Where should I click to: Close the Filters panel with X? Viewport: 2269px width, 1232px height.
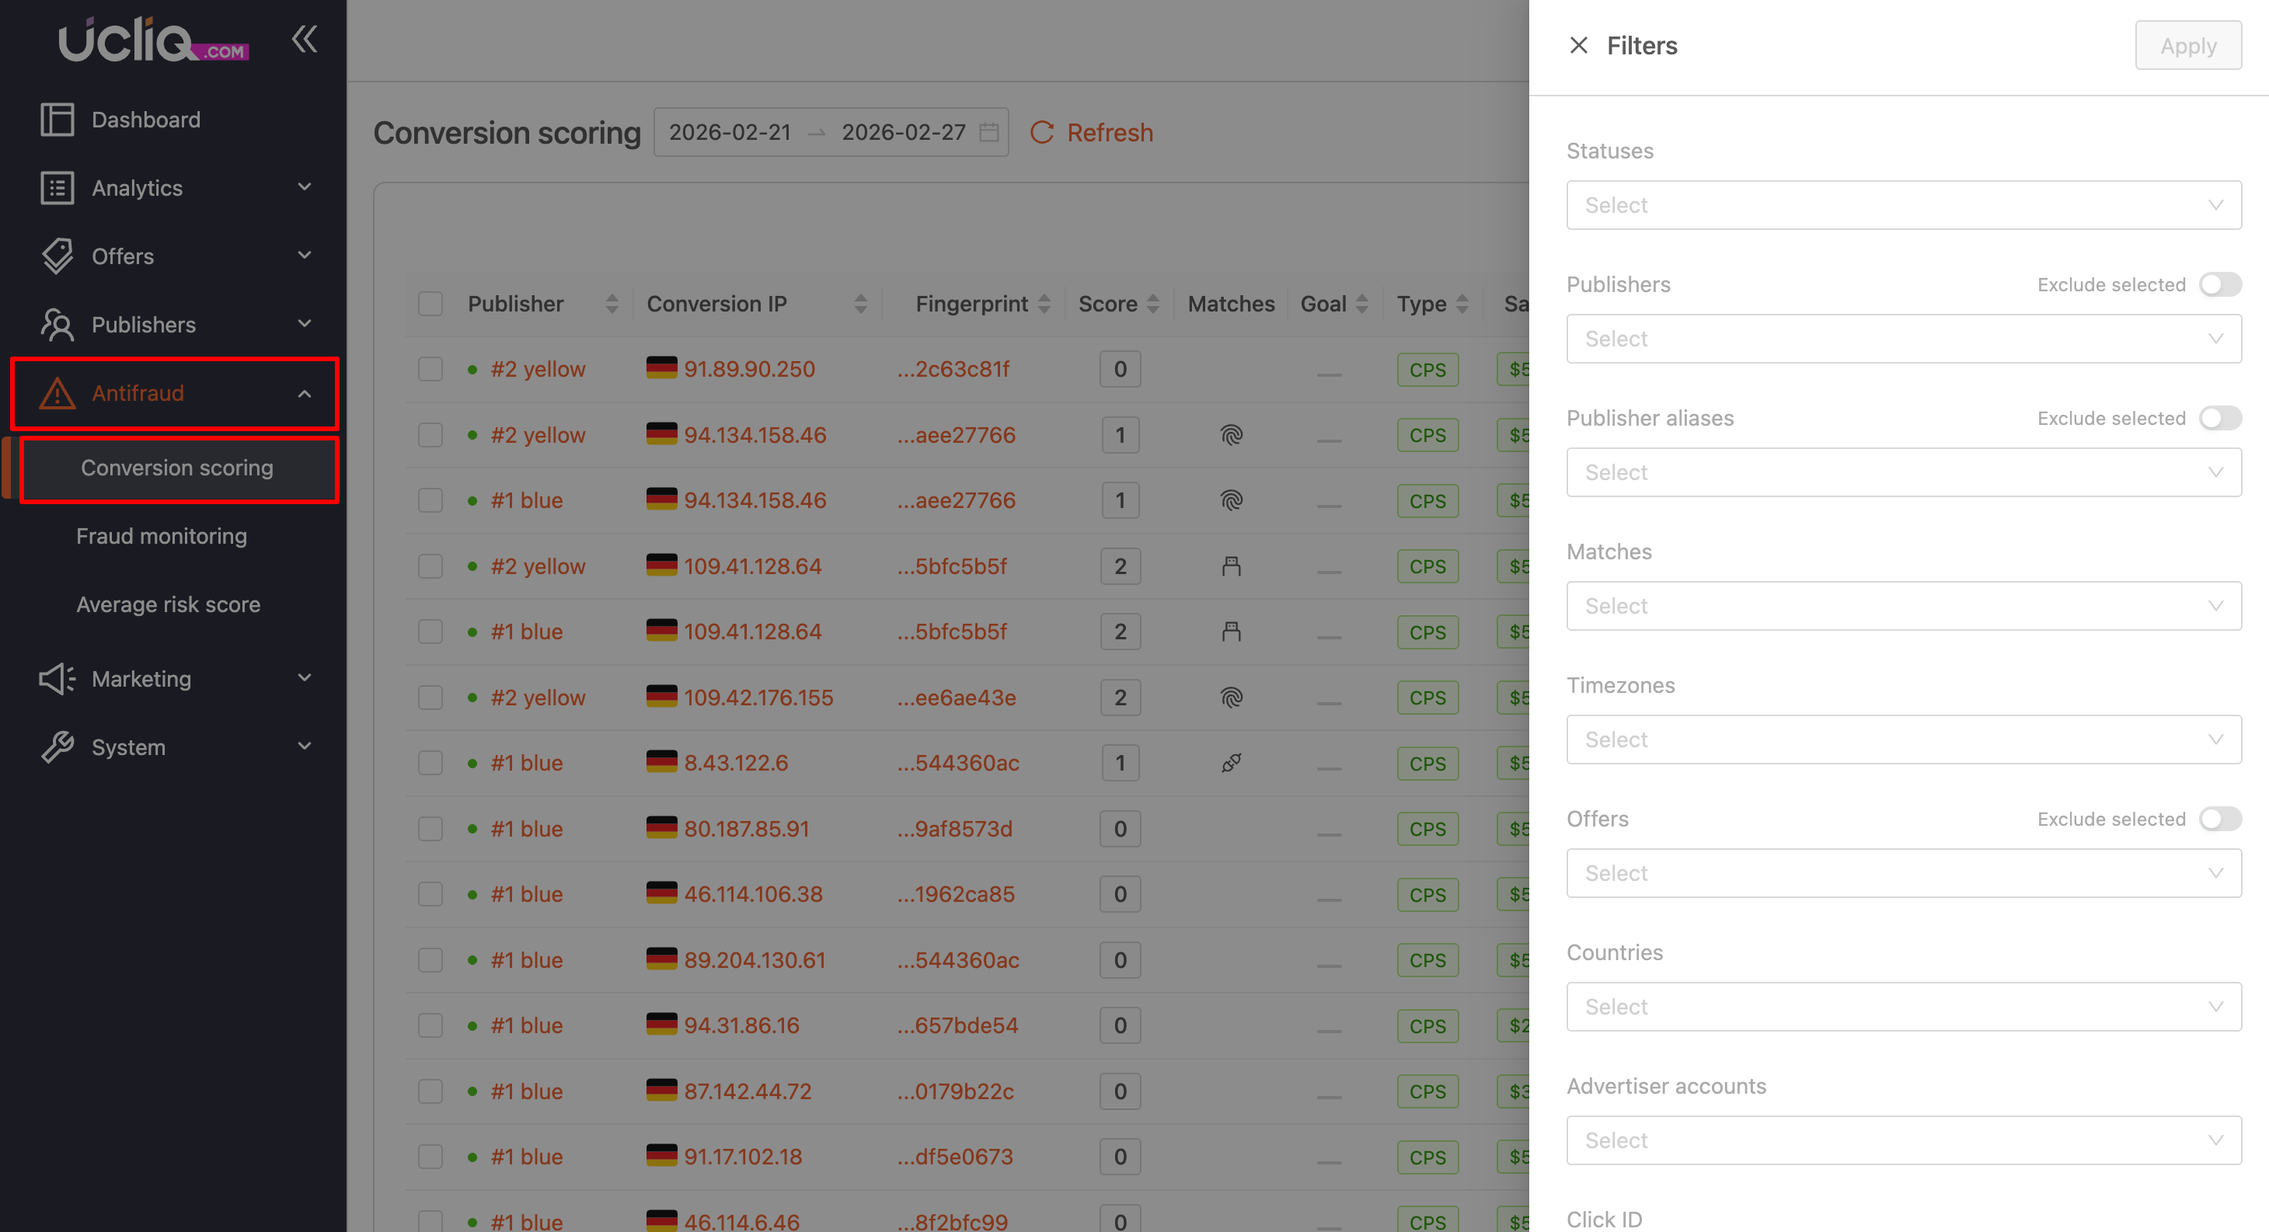click(x=1578, y=46)
